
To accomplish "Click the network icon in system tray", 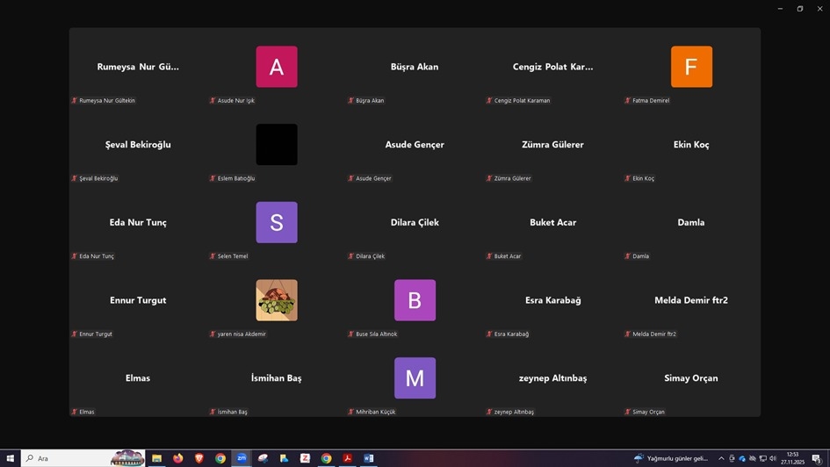I will pos(762,458).
